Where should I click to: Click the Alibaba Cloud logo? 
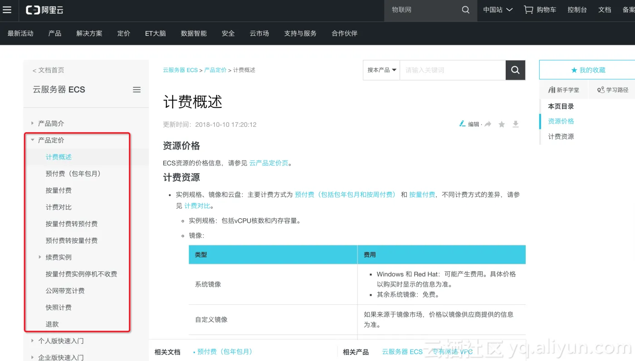point(44,10)
